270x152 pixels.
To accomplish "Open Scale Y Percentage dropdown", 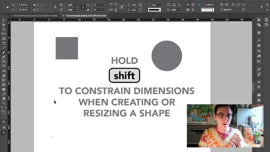I will click(x=78, y=10).
